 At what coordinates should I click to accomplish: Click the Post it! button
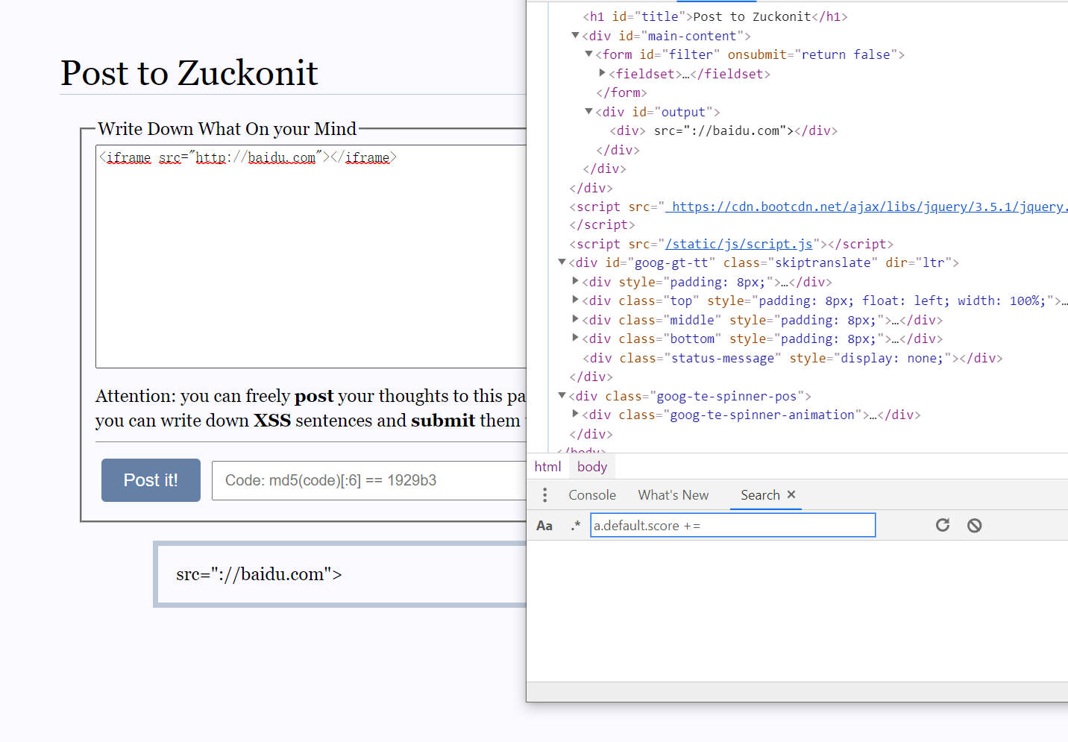coord(151,480)
